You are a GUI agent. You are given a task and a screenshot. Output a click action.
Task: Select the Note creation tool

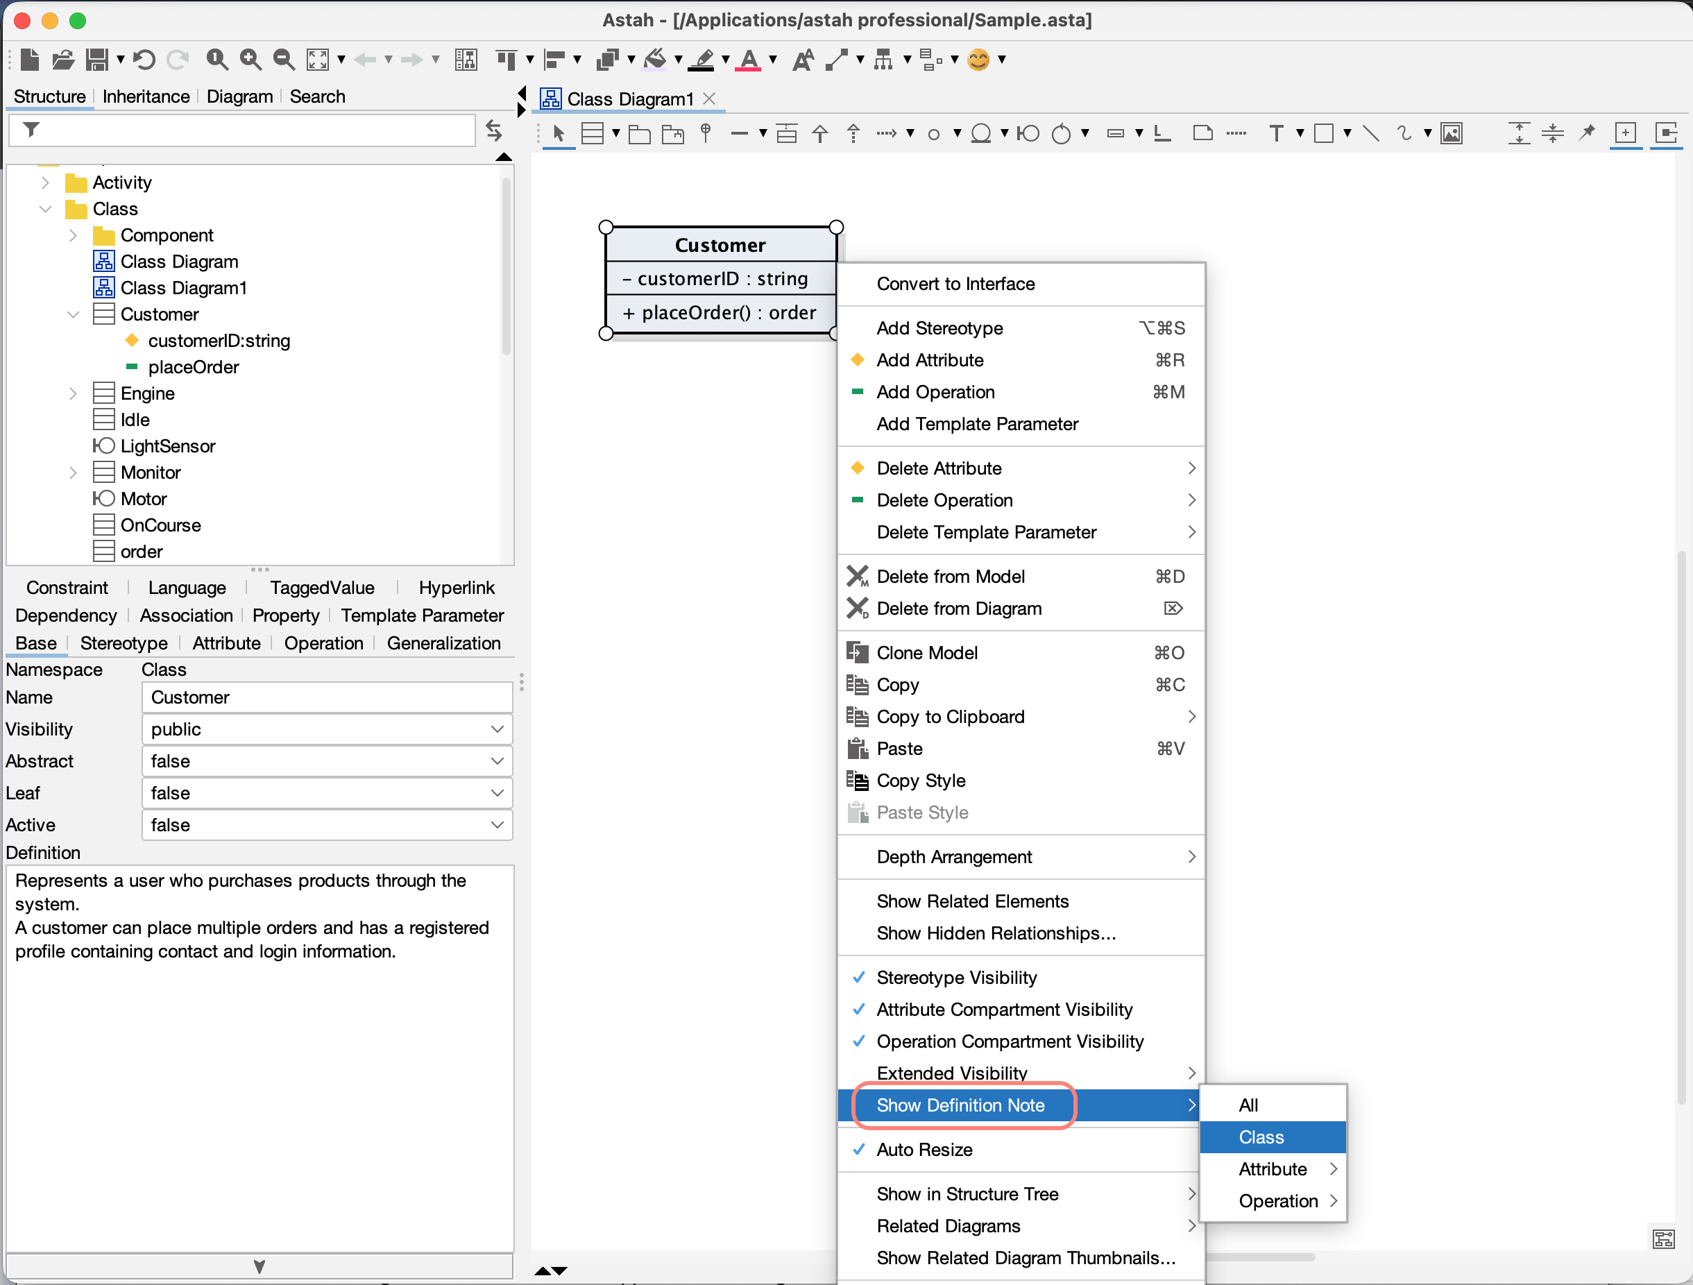pos(1203,133)
